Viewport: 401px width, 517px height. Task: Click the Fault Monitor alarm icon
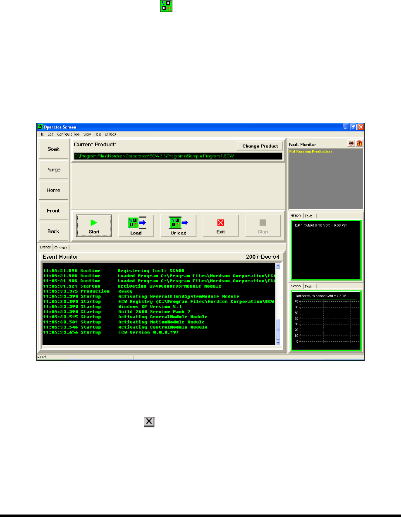click(359, 143)
